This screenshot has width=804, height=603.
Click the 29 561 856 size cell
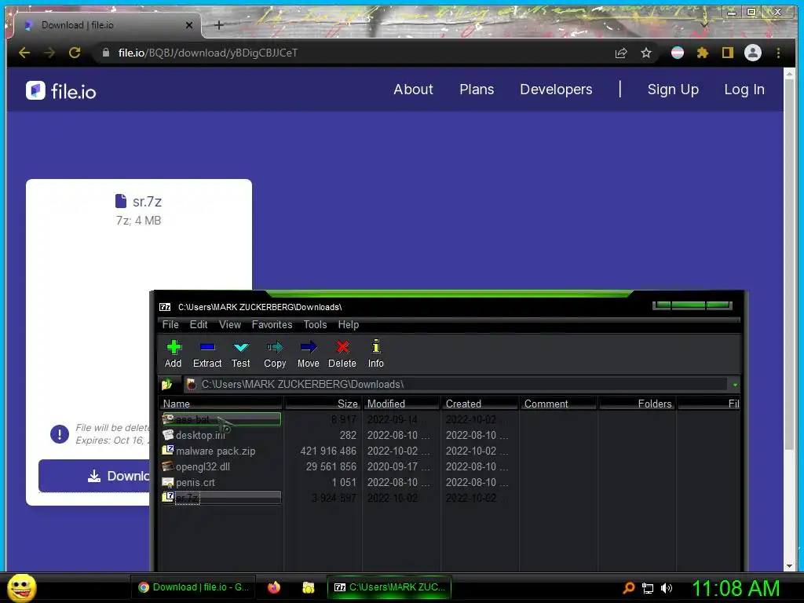tap(331, 467)
